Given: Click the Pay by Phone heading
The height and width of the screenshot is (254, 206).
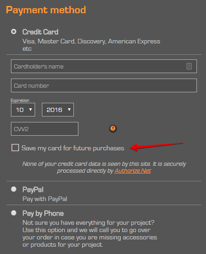Looking at the screenshot, I should pyautogui.click(x=43, y=213).
